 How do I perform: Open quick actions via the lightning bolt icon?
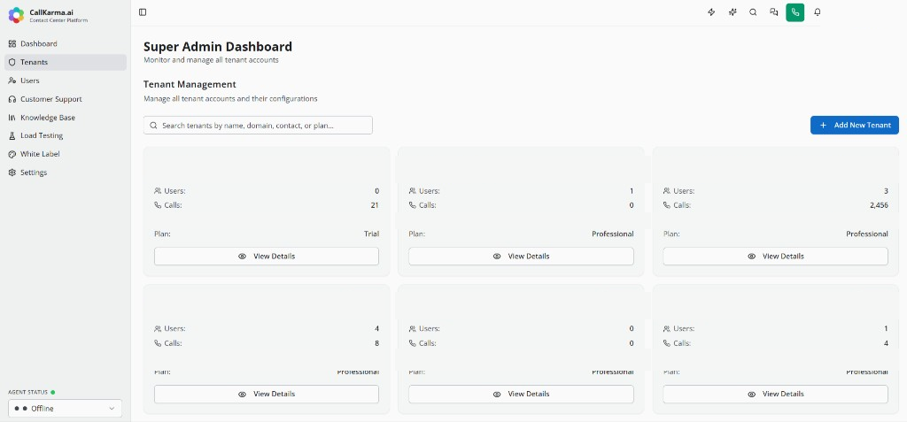coord(711,12)
